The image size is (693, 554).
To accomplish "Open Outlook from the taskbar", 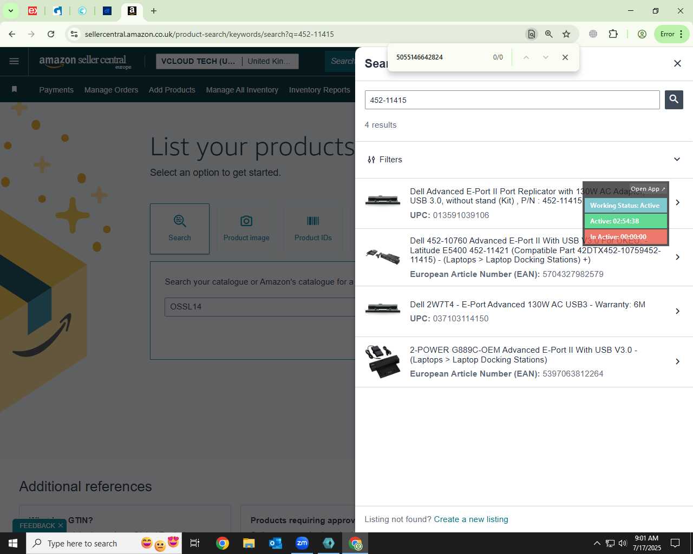I will pyautogui.click(x=276, y=543).
